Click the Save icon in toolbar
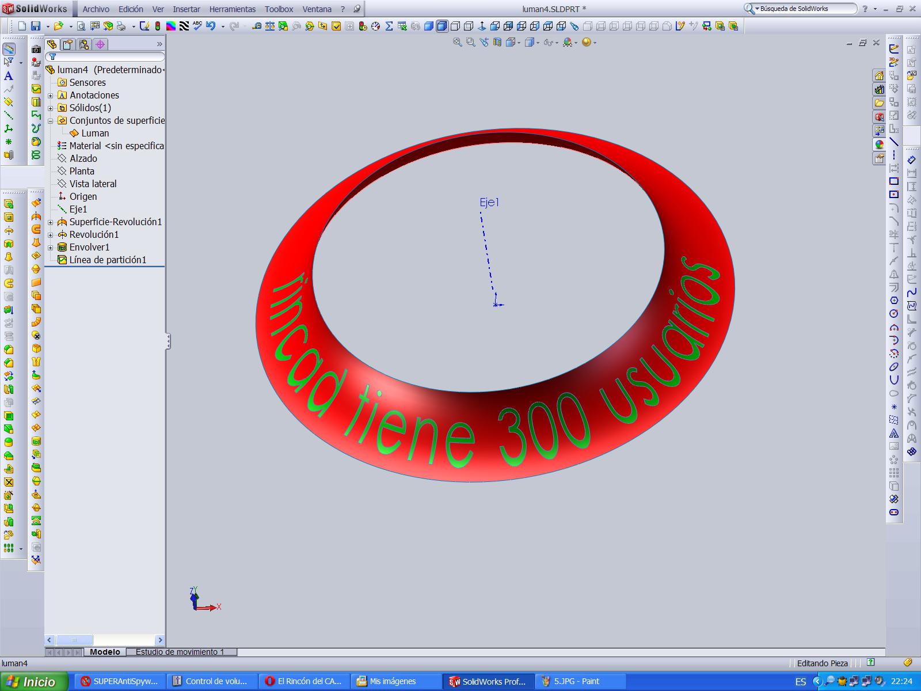 [36, 26]
